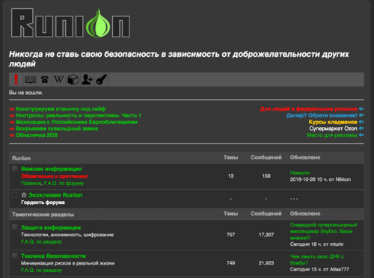Click the Тематические разделы header
This screenshot has height=278, width=374.
coord(43,214)
